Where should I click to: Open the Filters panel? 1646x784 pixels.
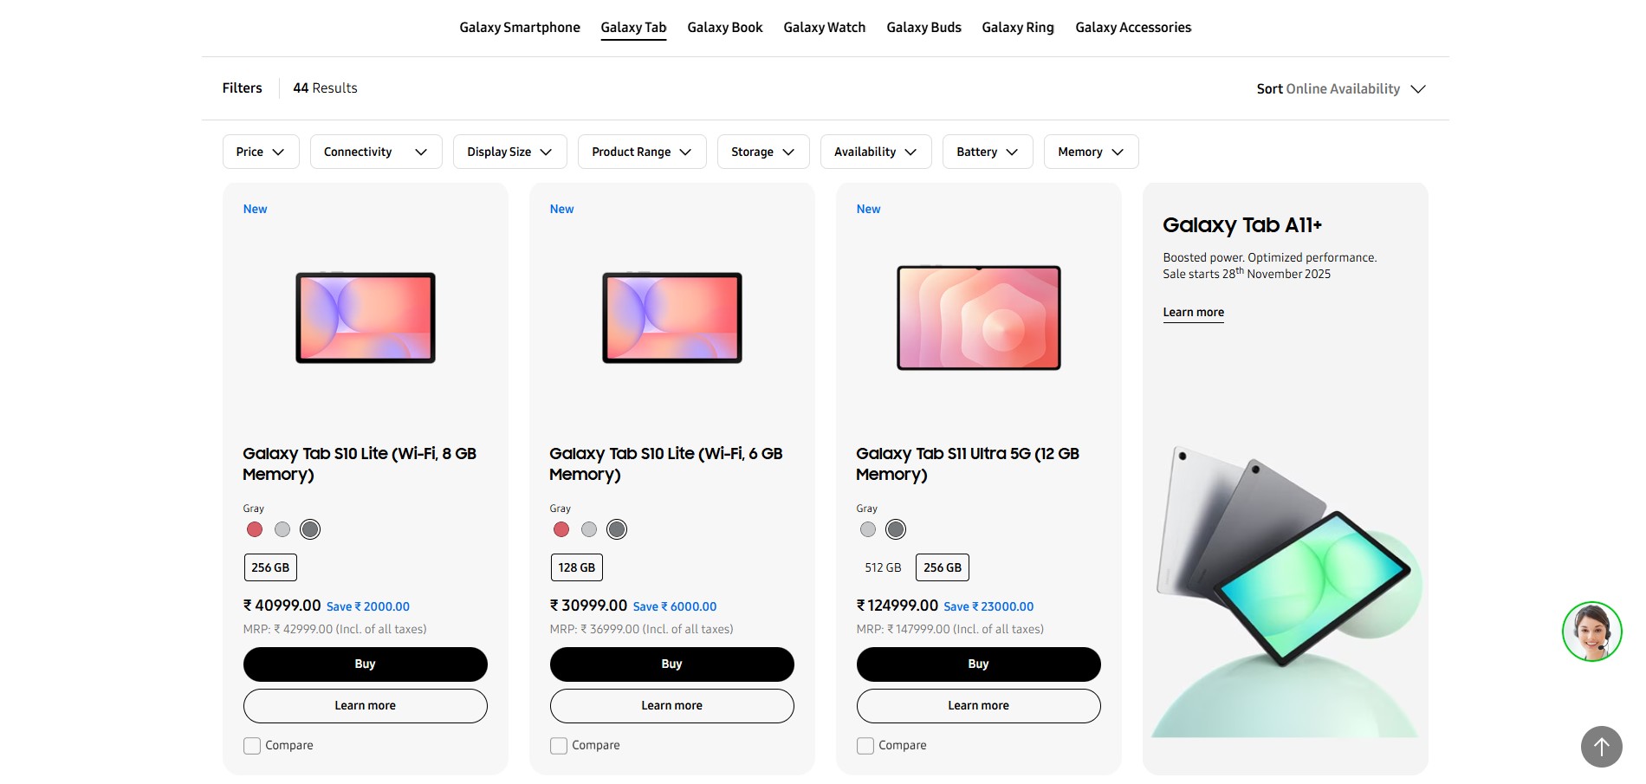point(242,87)
